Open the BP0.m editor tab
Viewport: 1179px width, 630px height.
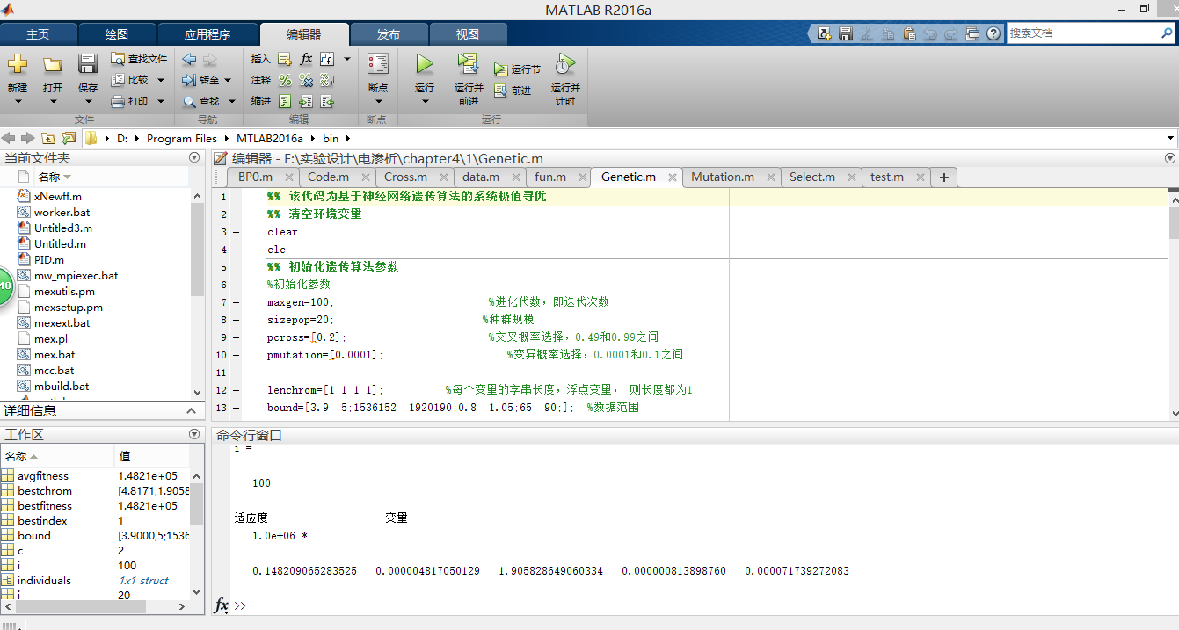255,177
